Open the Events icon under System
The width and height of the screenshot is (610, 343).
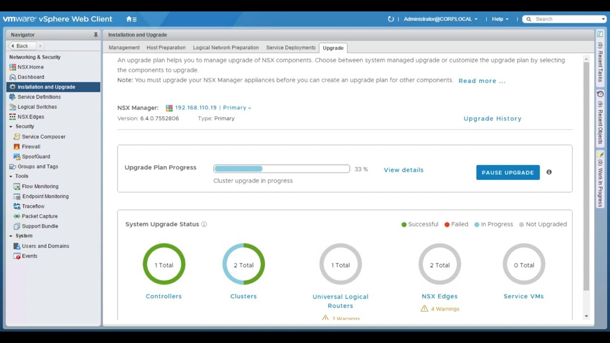click(x=17, y=256)
